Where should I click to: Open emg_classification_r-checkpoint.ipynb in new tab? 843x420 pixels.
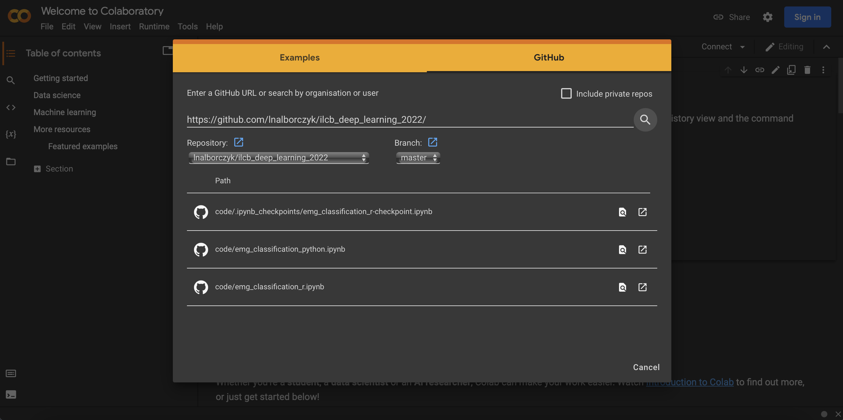click(643, 212)
